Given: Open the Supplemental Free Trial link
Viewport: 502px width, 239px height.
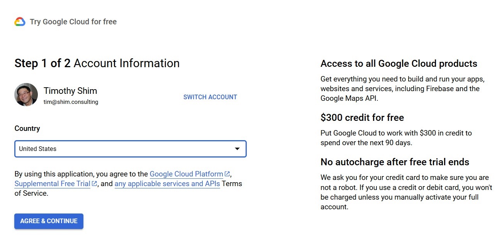Looking at the screenshot, I should (52, 184).
